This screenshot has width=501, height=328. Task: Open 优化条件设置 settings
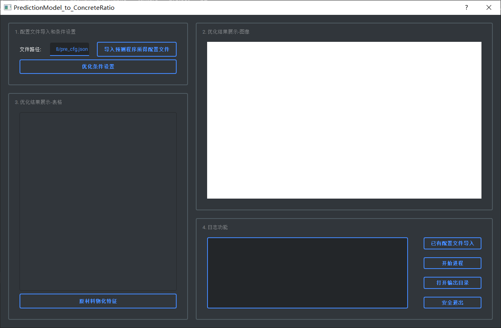click(98, 66)
